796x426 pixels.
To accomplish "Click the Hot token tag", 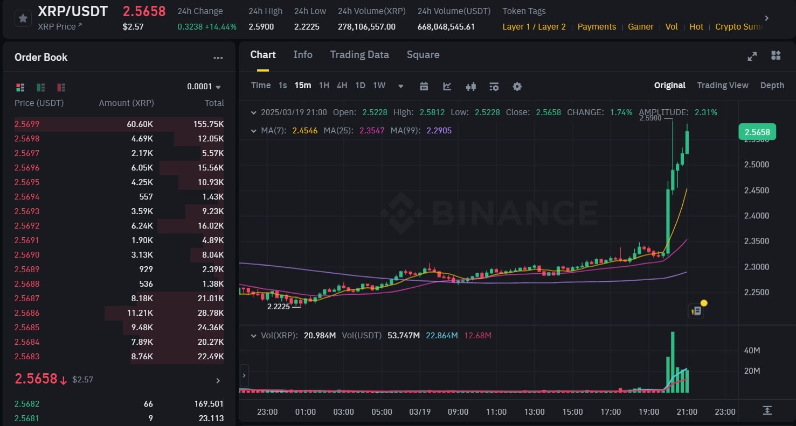I will [x=696, y=27].
